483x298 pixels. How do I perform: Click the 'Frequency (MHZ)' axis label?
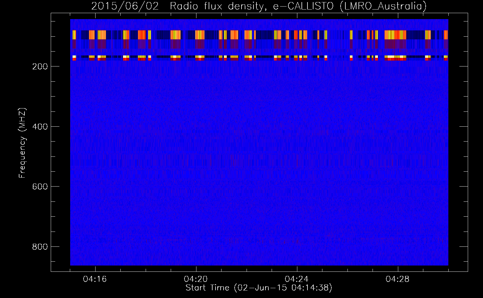coord(22,143)
